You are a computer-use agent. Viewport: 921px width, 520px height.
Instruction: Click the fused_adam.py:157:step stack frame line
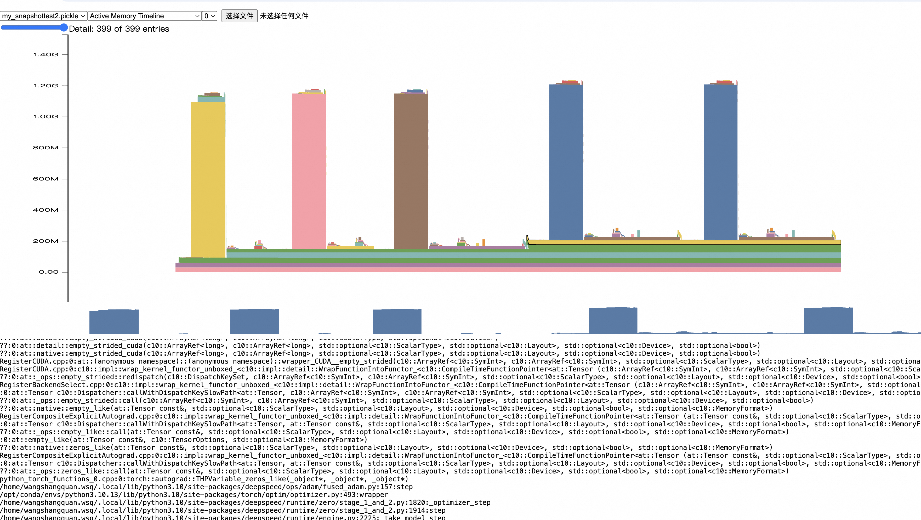[x=206, y=487]
